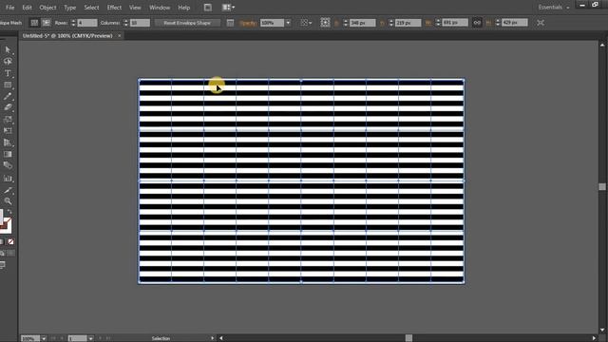
Task: Select the Lasso tool
Action: [8, 61]
